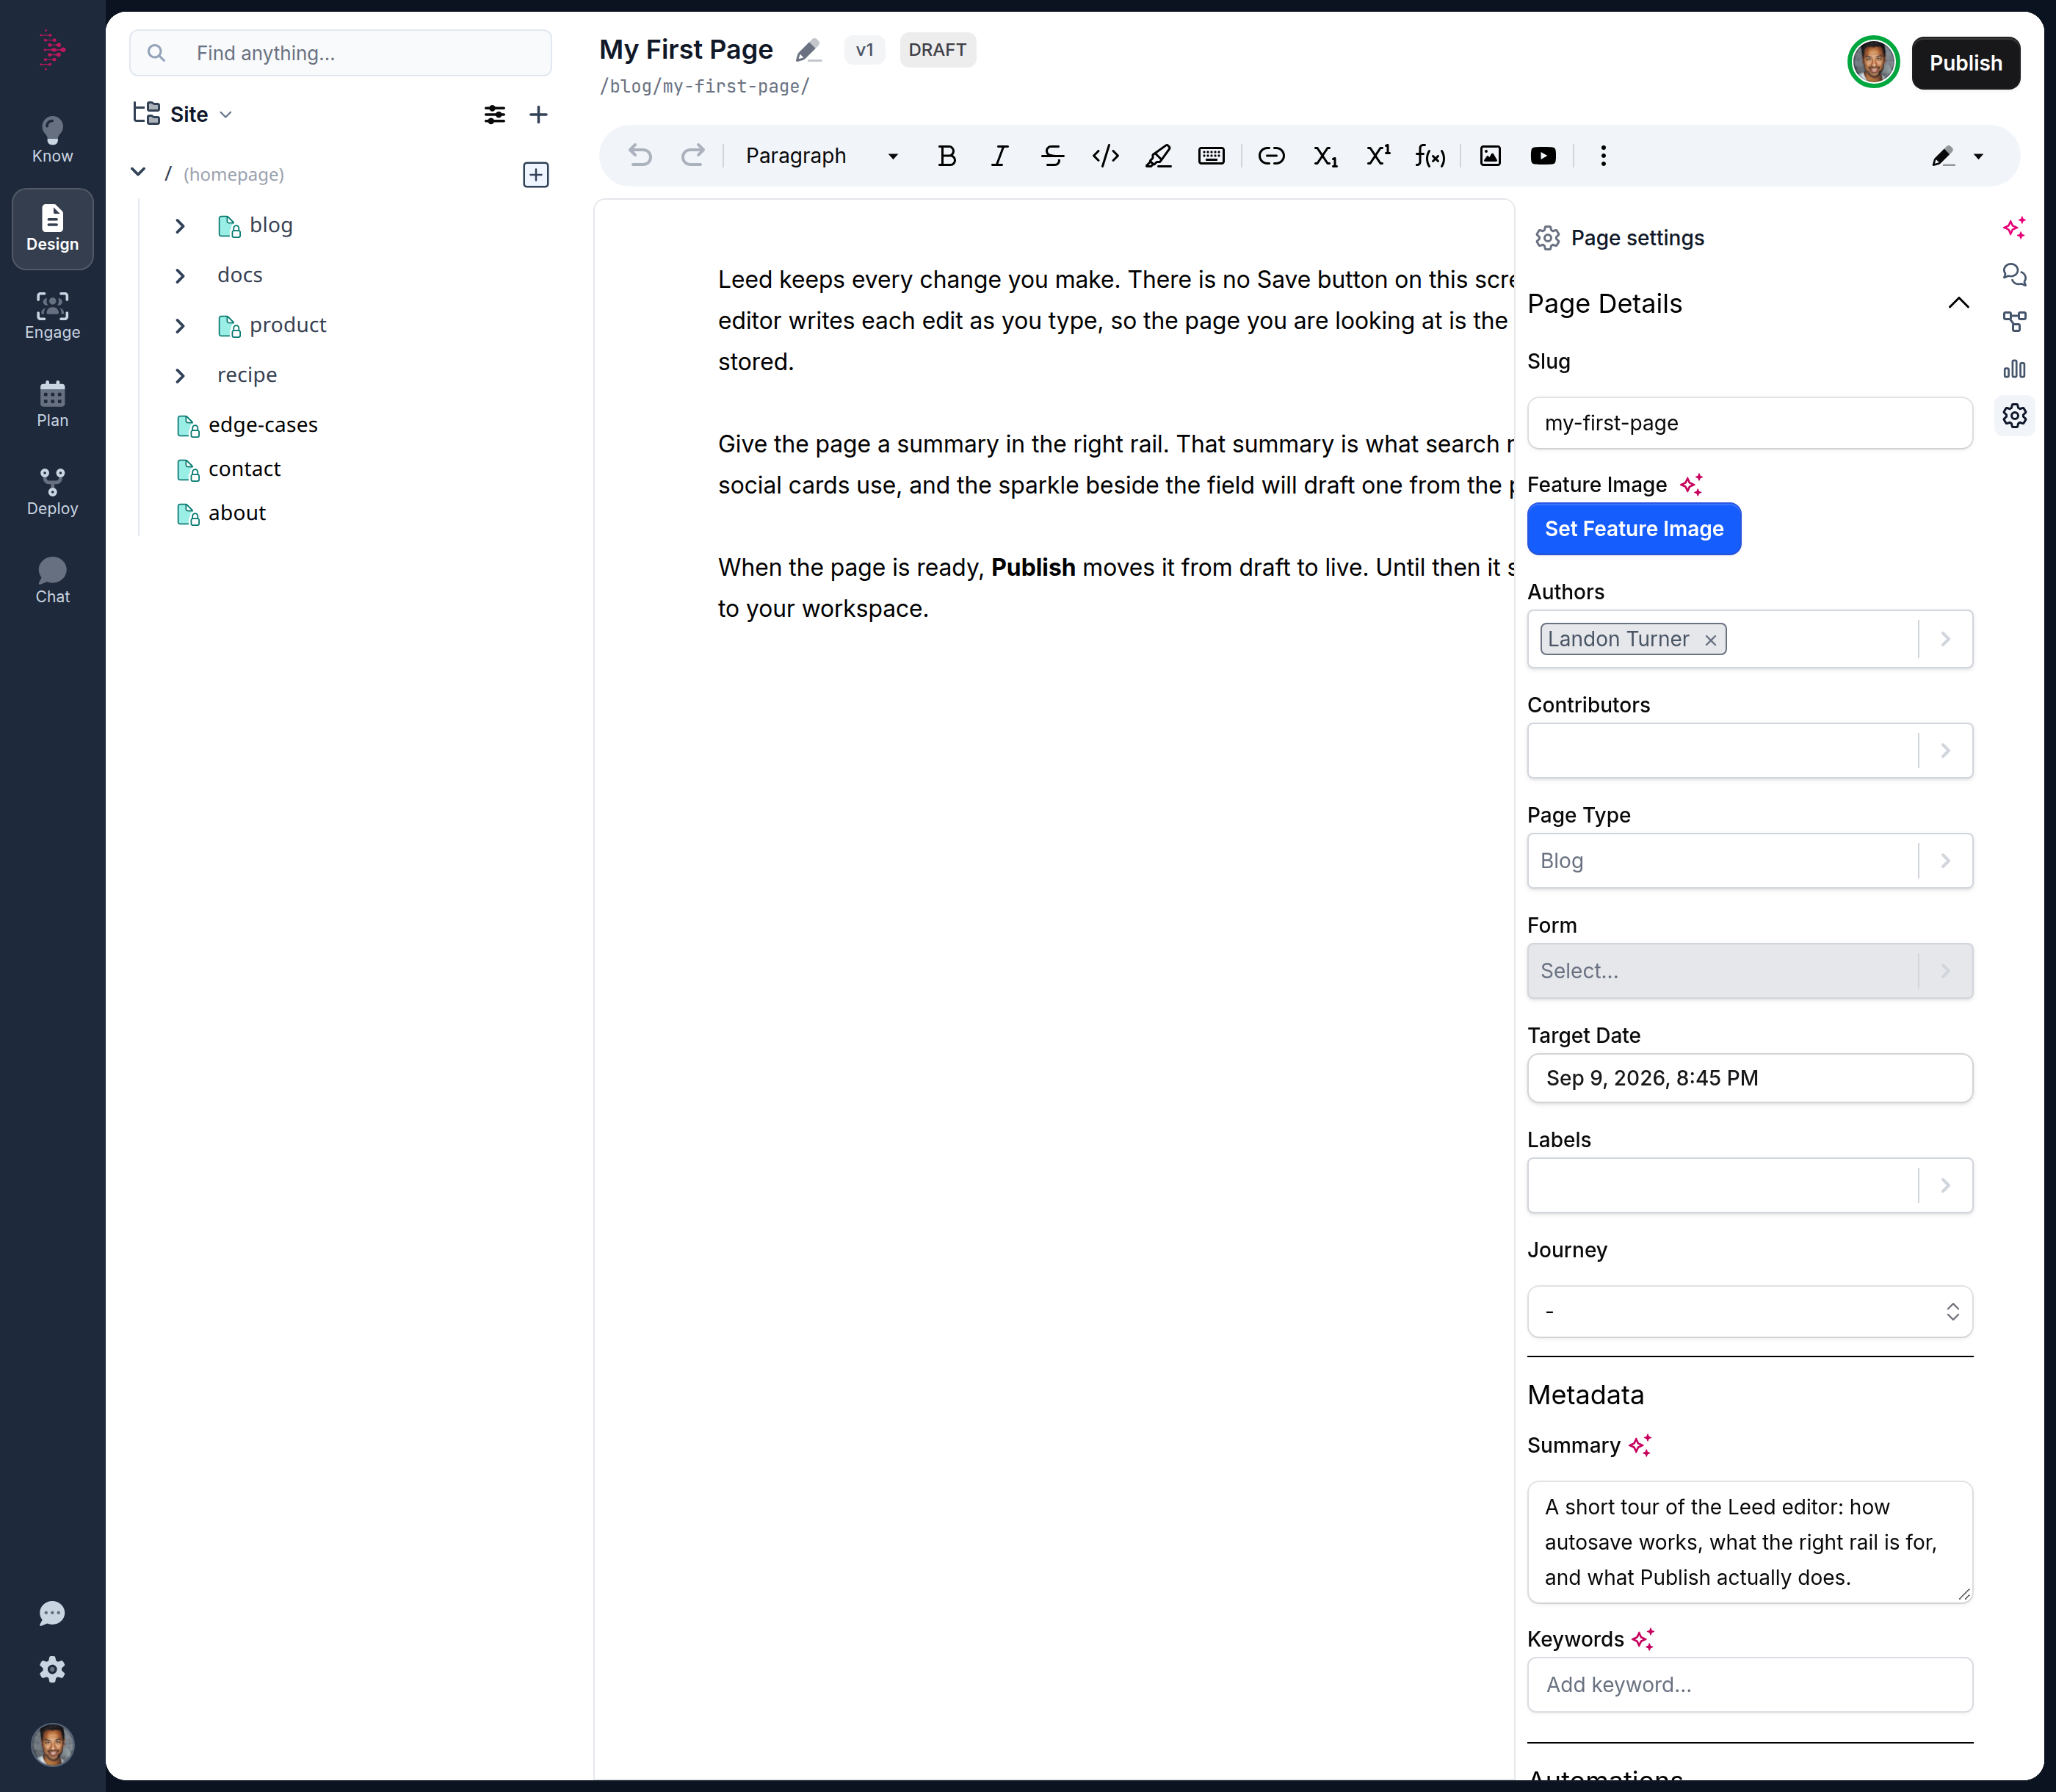The width and height of the screenshot is (2056, 1792).
Task: Open feedback chat bubble in sidebar bottom
Action: click(52, 1614)
